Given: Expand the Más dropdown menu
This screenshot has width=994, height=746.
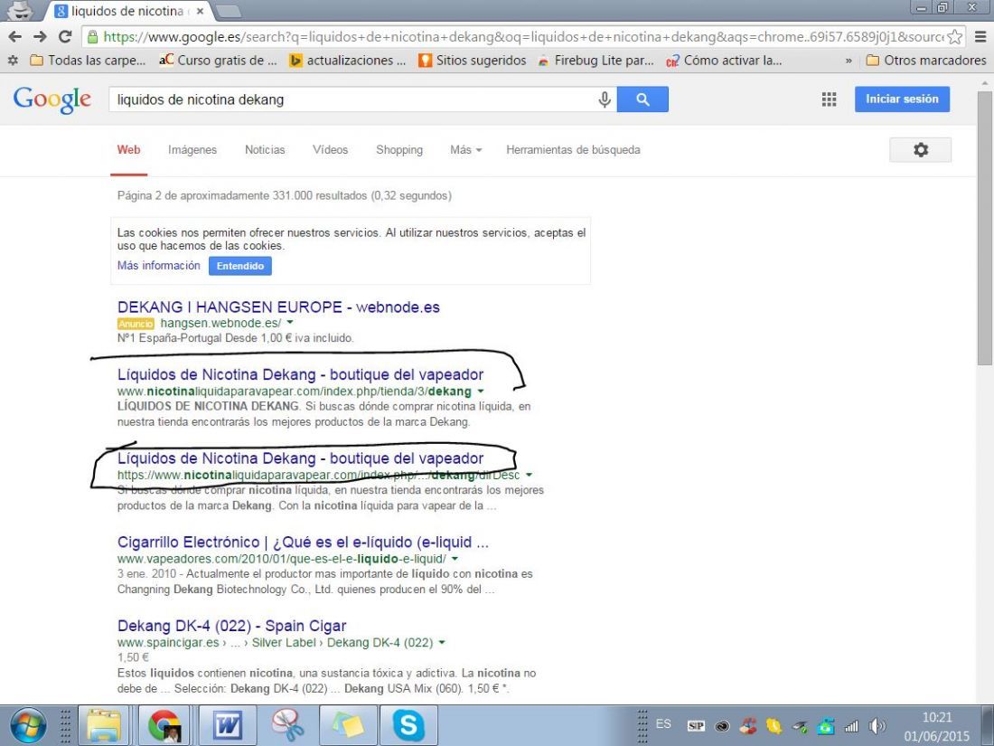Looking at the screenshot, I should tap(466, 150).
